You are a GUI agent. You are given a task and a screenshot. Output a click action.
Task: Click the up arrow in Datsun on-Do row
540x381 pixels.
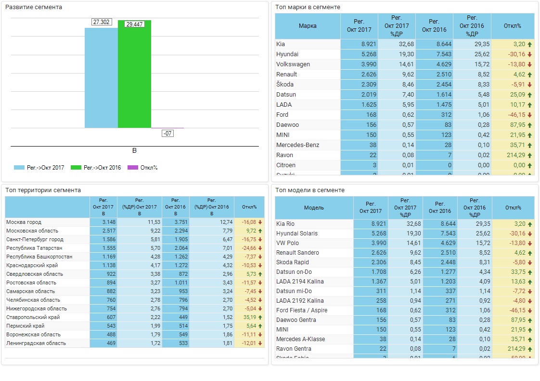tap(530, 272)
